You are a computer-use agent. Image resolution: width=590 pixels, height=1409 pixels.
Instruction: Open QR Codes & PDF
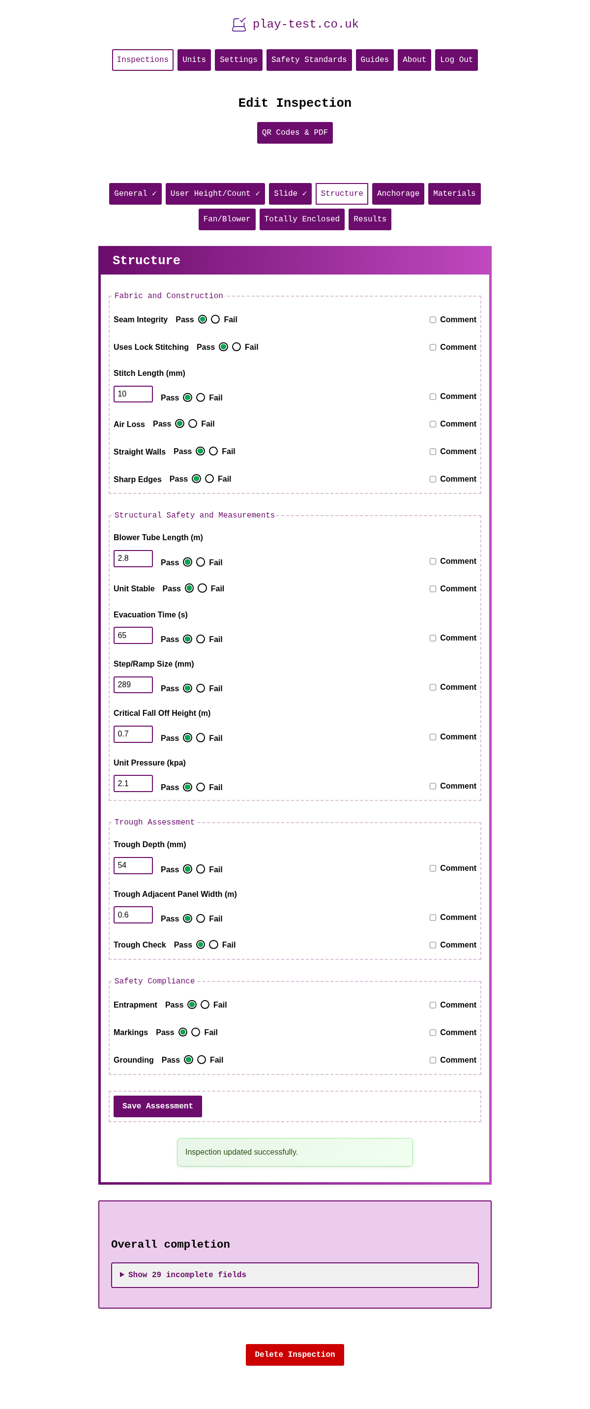295,132
